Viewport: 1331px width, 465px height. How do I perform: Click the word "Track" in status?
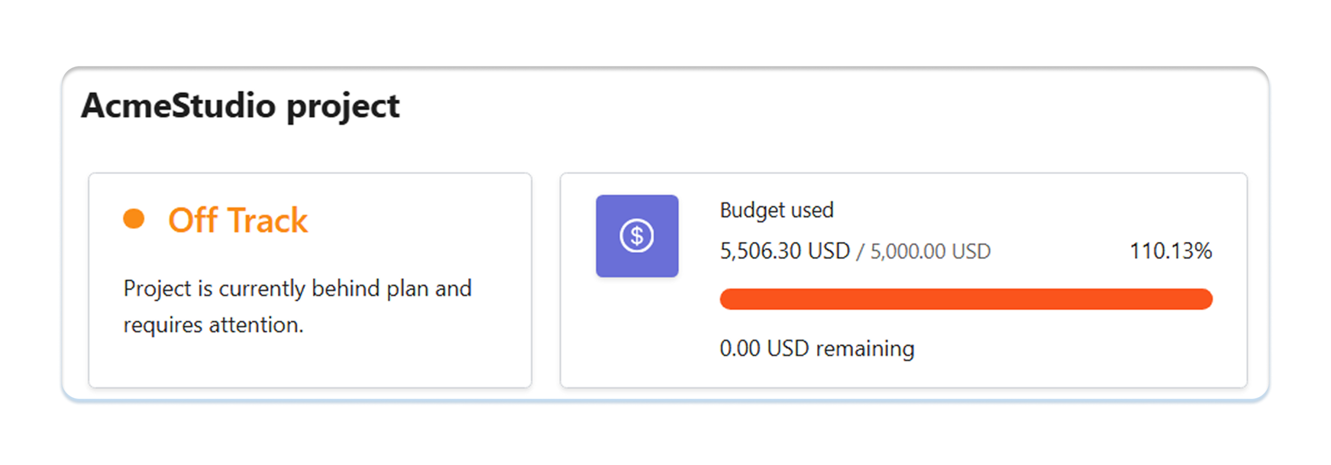pyautogui.click(x=268, y=220)
